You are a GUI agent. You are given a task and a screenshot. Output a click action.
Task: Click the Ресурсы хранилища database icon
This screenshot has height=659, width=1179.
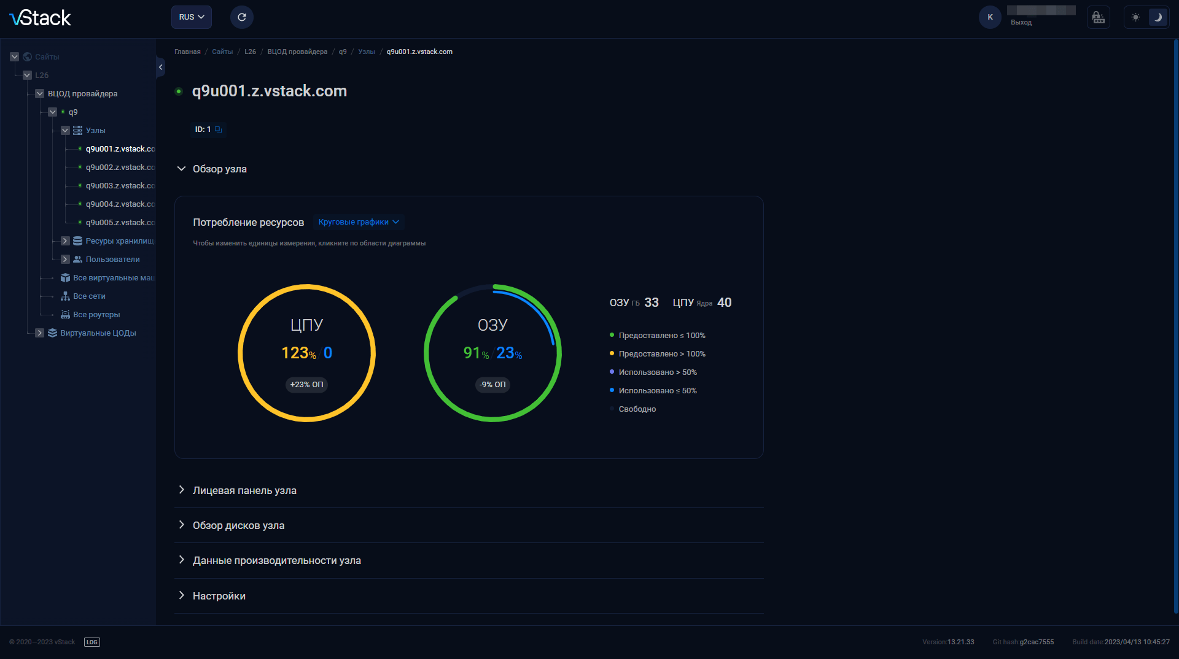click(77, 241)
